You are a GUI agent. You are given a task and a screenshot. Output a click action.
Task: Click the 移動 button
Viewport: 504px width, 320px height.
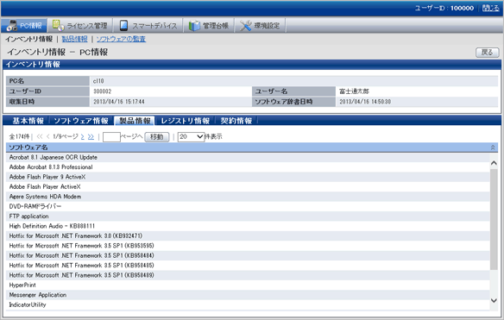click(157, 137)
